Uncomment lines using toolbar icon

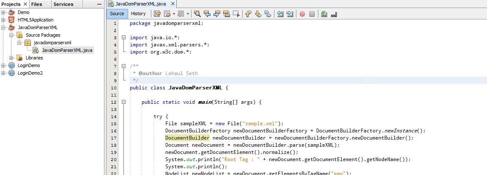tap(334, 13)
